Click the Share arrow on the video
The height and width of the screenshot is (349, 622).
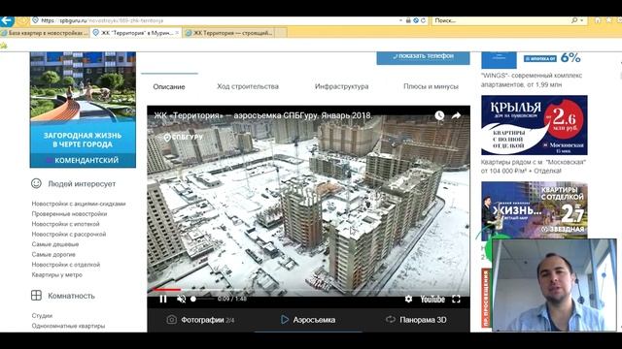pos(456,115)
